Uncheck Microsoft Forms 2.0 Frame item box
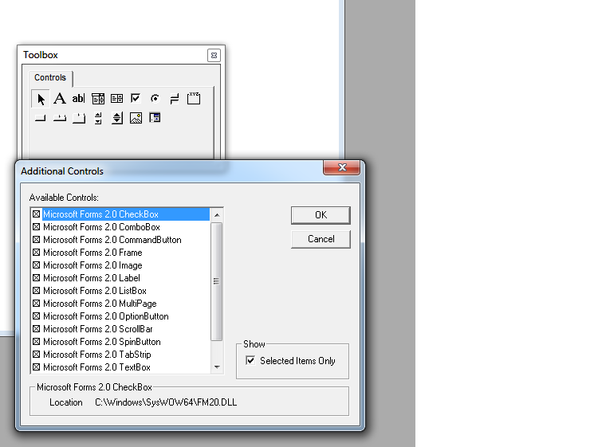Image resolution: width=594 pixels, height=447 pixels. [37, 253]
